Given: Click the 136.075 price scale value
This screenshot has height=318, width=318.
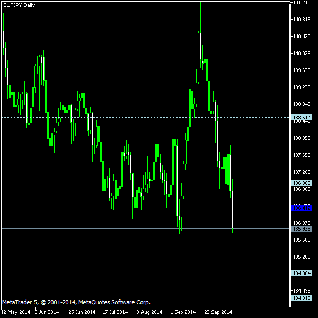Looking at the screenshot, I should click(x=302, y=223).
